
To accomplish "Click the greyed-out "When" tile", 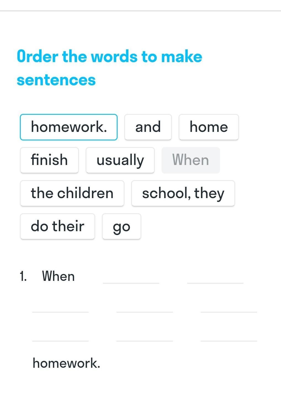I will click(191, 160).
